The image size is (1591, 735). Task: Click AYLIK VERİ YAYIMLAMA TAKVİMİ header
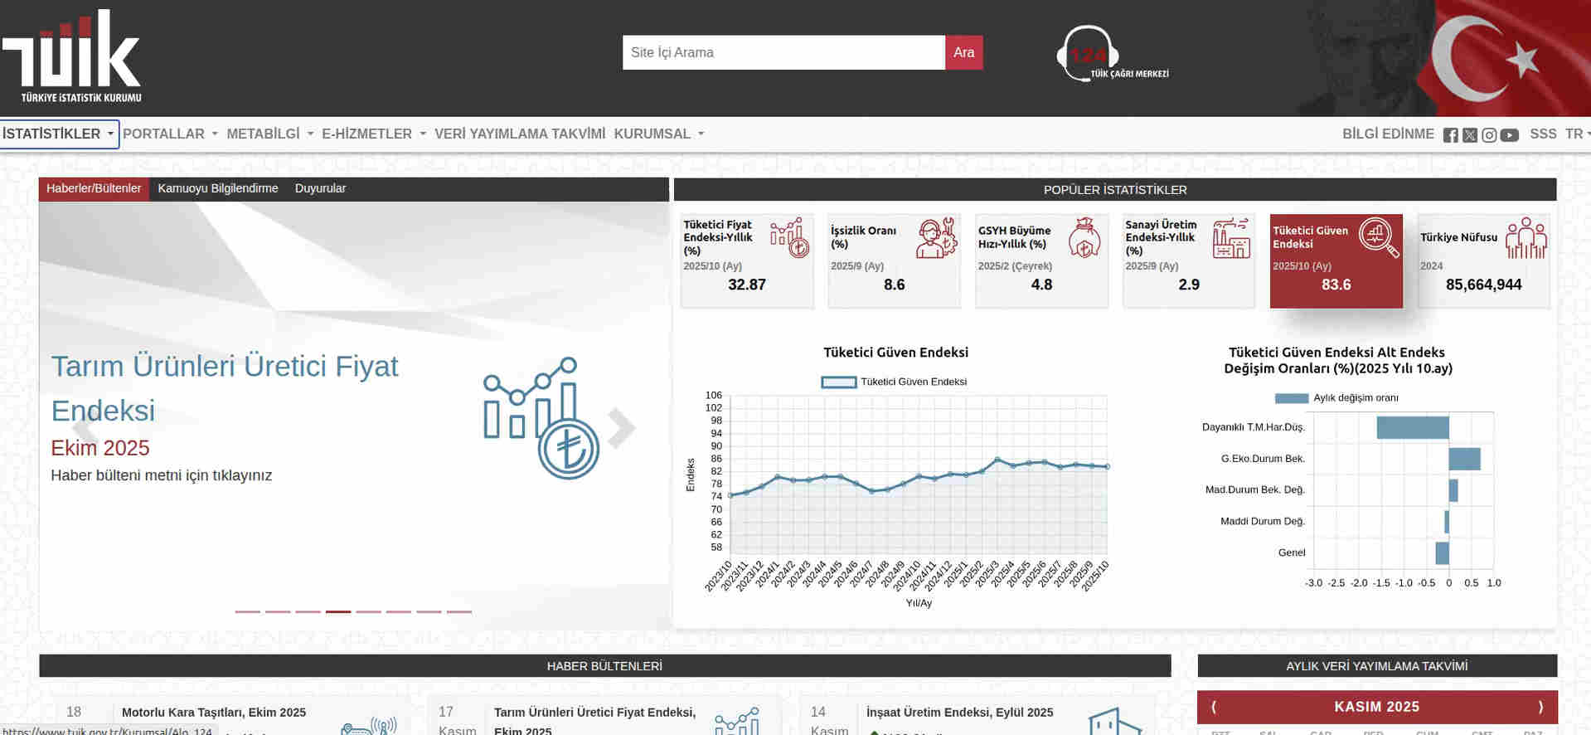coord(1376,666)
